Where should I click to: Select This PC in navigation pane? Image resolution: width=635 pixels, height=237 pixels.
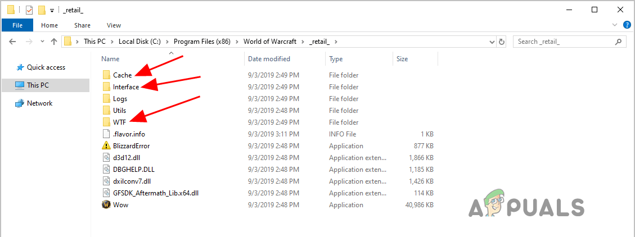pyautogui.click(x=38, y=85)
